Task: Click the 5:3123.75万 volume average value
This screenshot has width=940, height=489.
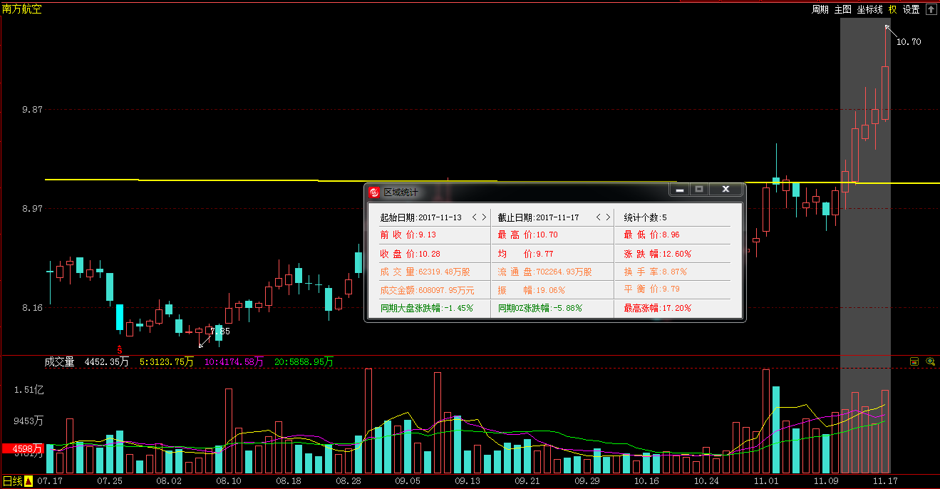Action: pyautogui.click(x=167, y=362)
